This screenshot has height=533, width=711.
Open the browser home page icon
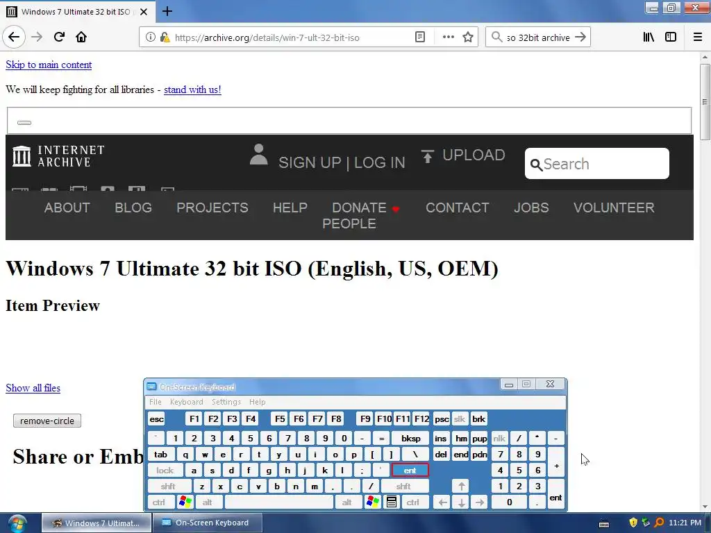point(81,37)
